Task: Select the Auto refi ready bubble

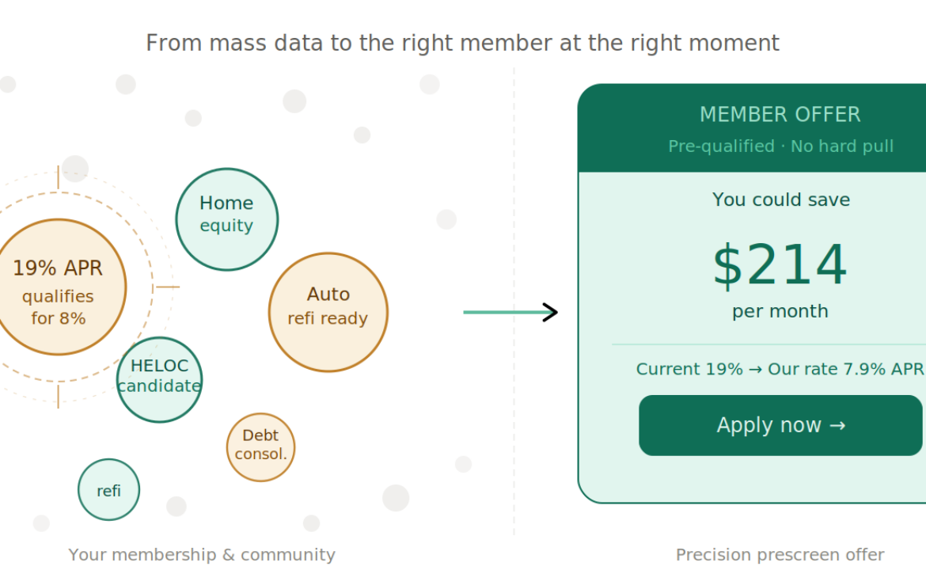Action: point(328,312)
